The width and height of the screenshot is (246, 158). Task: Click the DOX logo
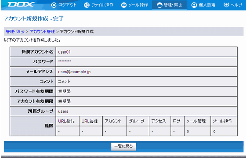21,4
